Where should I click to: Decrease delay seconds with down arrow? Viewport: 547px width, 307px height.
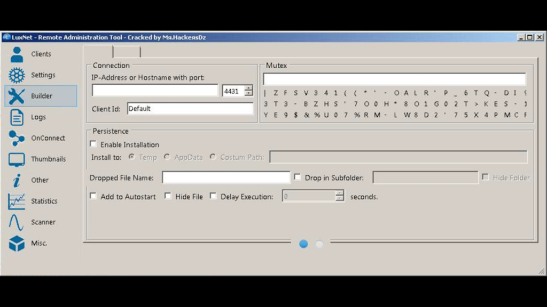pyautogui.click(x=339, y=198)
